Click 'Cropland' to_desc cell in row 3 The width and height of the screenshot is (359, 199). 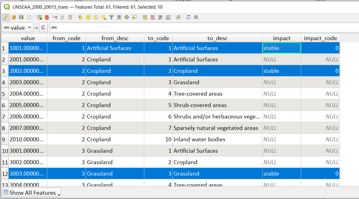[x=217, y=71]
